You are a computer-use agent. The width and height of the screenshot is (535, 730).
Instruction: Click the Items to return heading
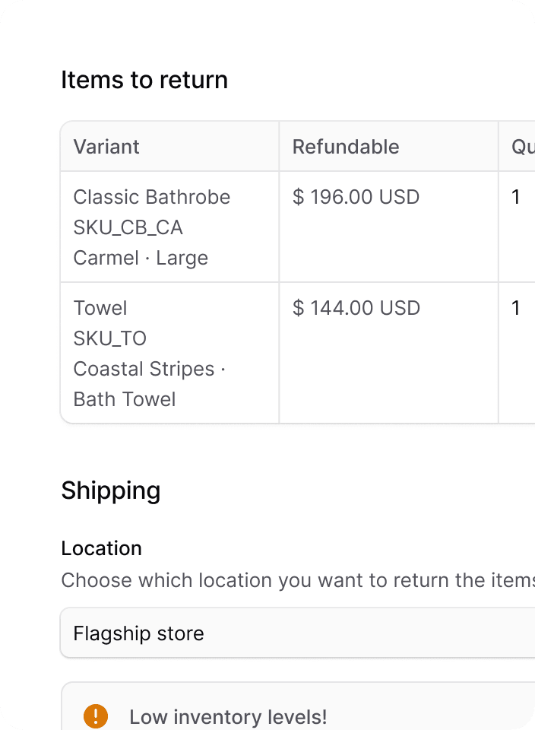(x=144, y=80)
